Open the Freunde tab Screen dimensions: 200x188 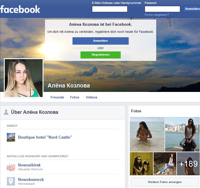click(57, 97)
